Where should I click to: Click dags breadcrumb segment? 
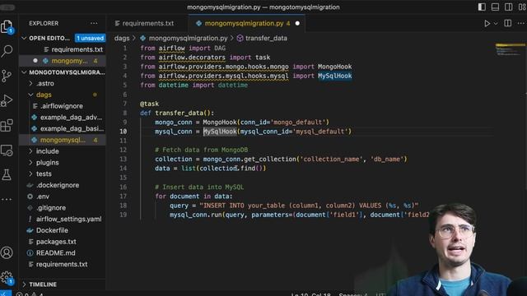click(x=122, y=39)
